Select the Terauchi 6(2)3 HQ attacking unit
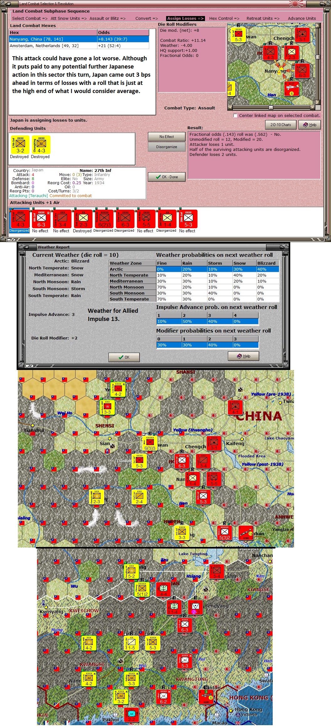The width and height of the screenshot is (331, 728). tap(104, 219)
